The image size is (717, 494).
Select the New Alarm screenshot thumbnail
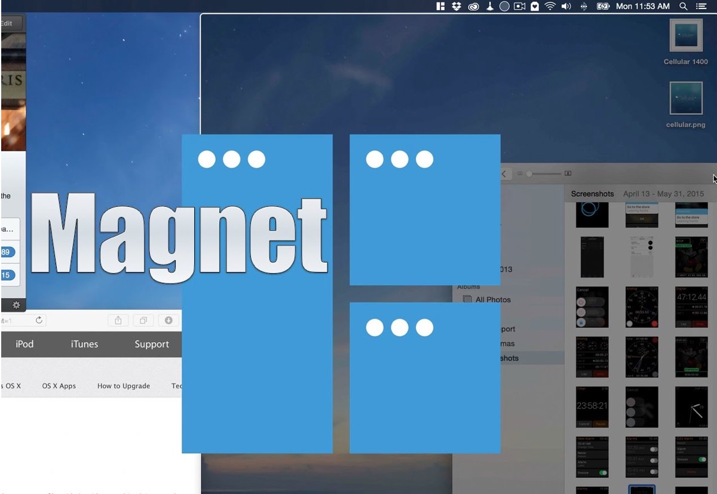tap(592, 456)
